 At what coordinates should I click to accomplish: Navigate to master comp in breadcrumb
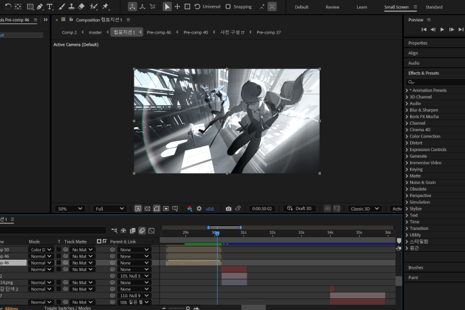point(95,32)
